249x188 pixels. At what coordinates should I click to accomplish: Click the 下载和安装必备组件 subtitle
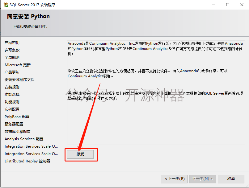pyautogui.click(x=30, y=27)
